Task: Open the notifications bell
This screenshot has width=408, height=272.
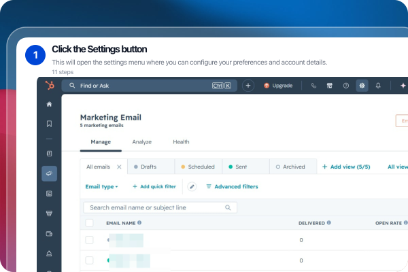Action: point(378,86)
